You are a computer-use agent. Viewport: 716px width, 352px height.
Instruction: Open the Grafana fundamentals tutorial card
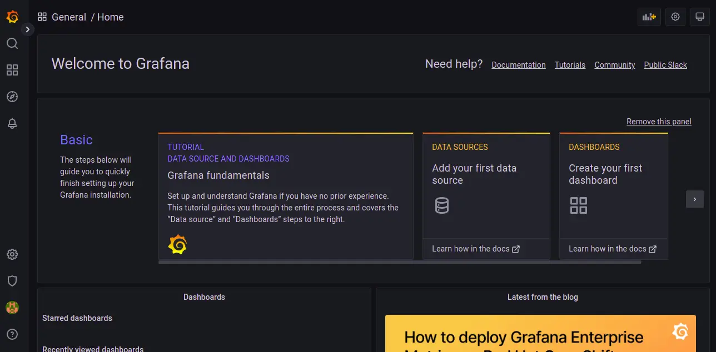click(286, 196)
